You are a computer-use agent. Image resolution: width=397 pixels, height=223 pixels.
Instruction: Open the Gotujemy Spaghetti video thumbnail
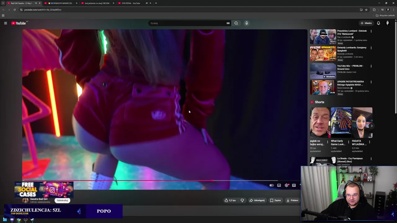(x=323, y=53)
